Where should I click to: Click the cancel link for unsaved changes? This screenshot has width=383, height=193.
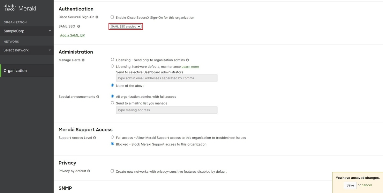367,185
